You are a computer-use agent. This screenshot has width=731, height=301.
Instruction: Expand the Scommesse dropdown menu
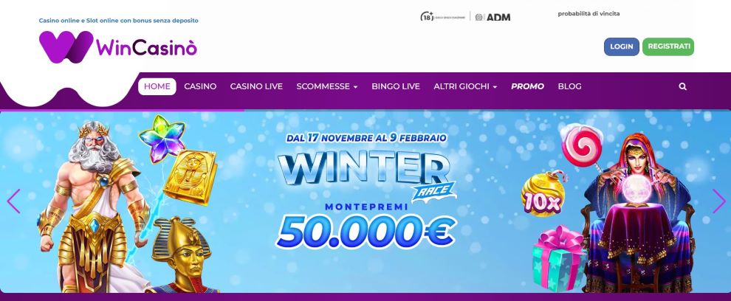(x=327, y=86)
